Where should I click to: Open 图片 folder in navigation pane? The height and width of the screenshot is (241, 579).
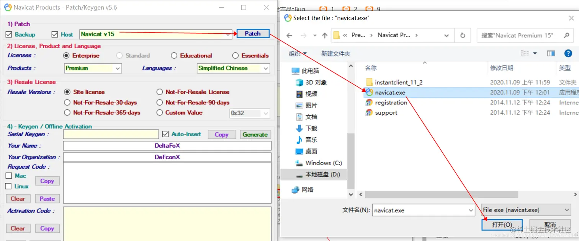tap(307, 105)
